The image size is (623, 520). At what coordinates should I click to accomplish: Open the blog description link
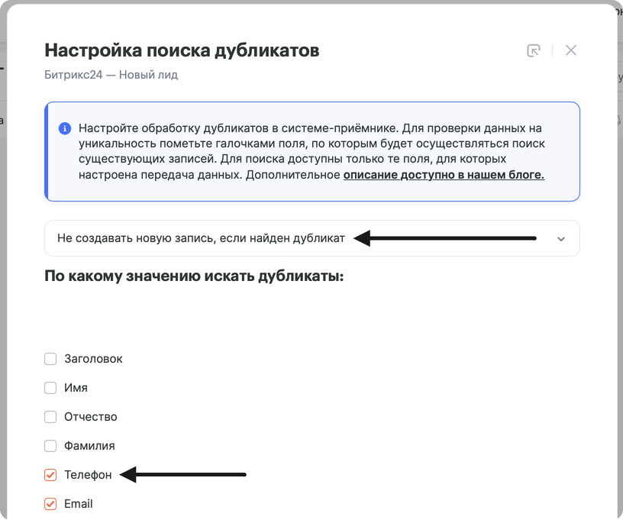click(444, 175)
